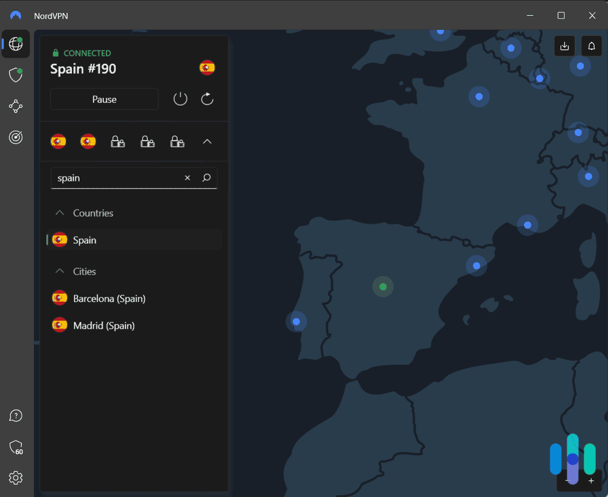Clear the spain search with the X
The height and width of the screenshot is (497, 608).
click(187, 178)
